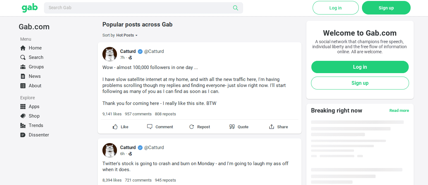Open Dissenter from the Explore menu
428x185 pixels.
tap(39, 135)
